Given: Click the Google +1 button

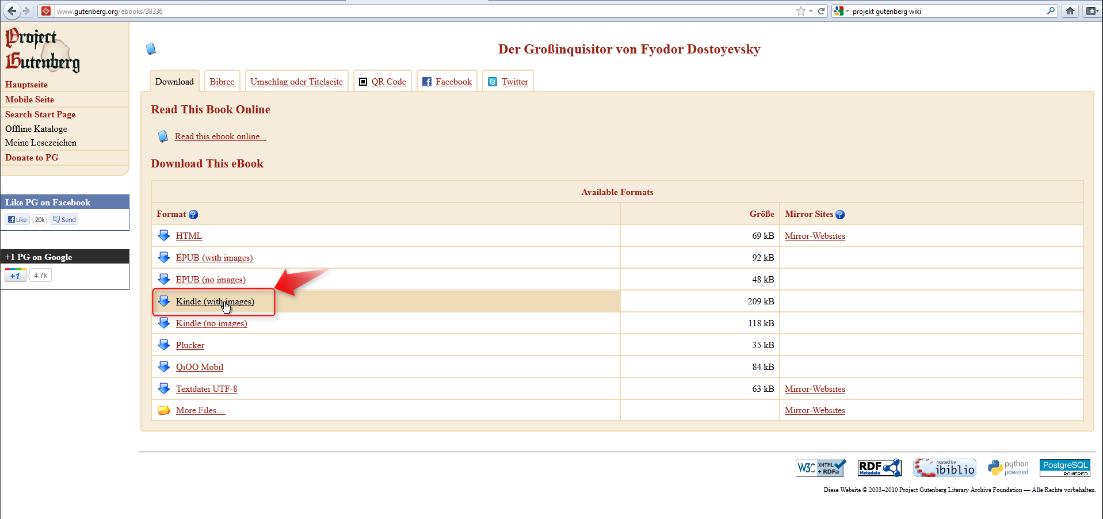Looking at the screenshot, I should (x=15, y=276).
